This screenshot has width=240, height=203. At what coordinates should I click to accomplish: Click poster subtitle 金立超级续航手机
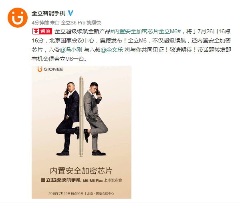click(61, 180)
